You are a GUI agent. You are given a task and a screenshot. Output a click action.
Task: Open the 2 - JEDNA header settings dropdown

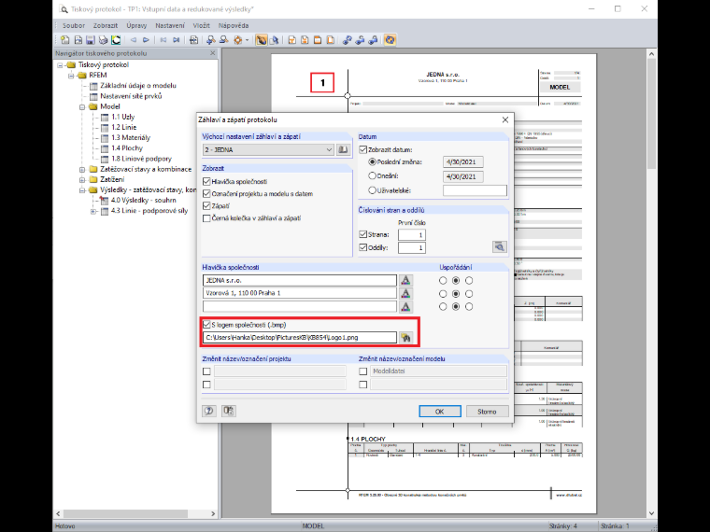268,149
